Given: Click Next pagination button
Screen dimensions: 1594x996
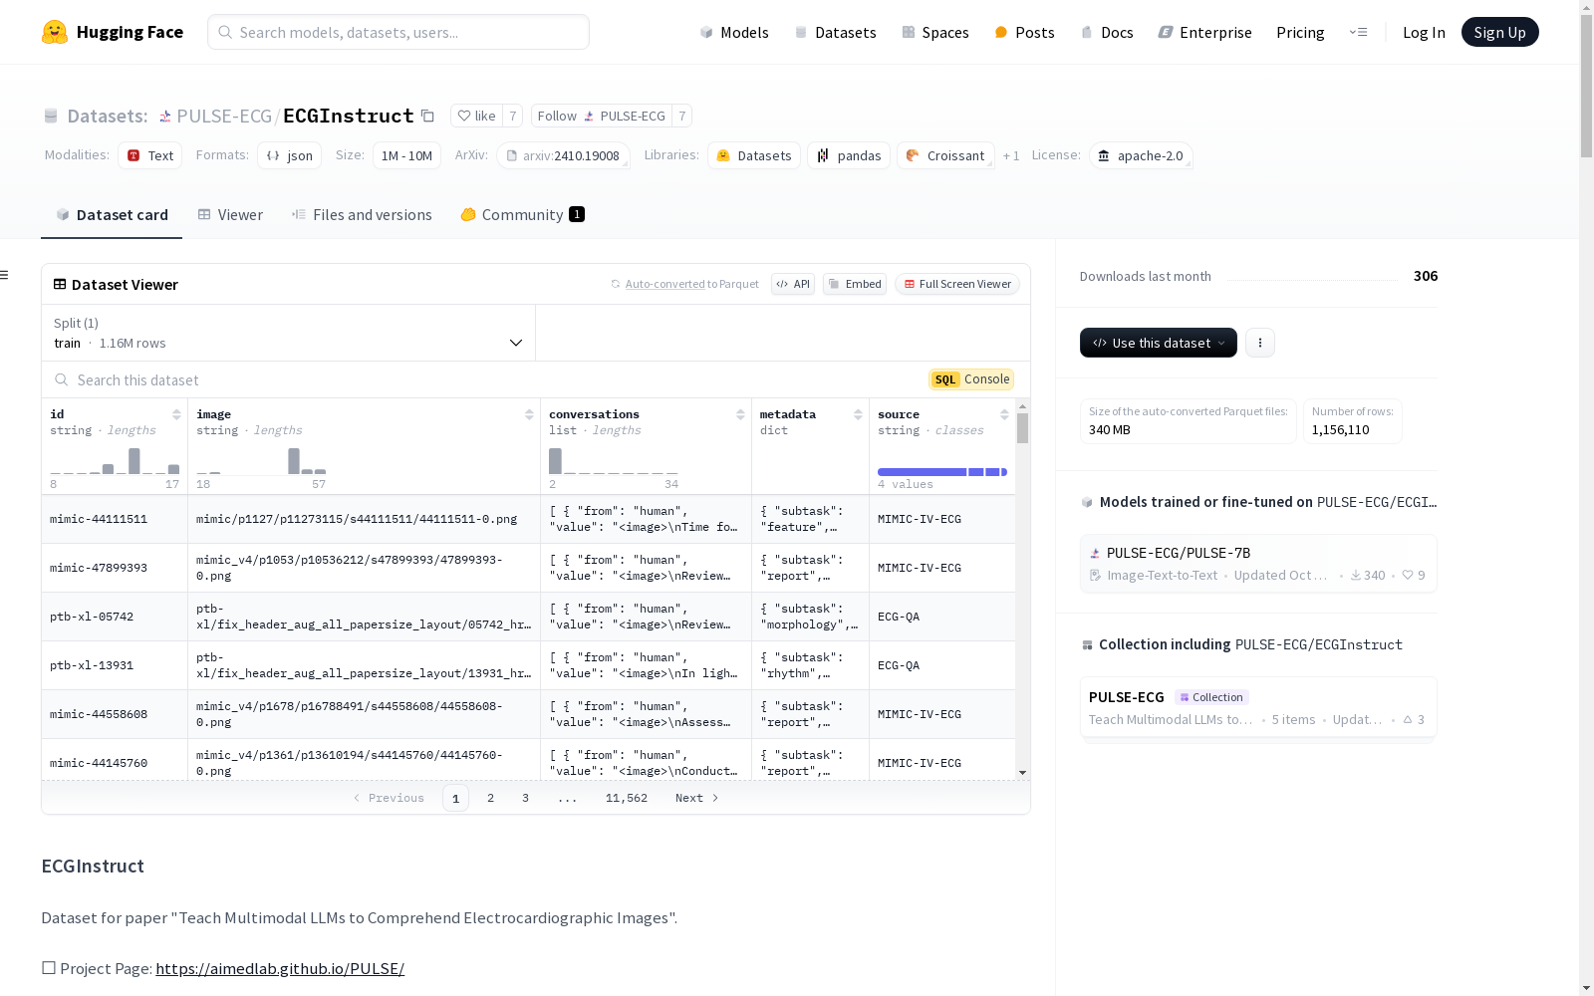Looking at the screenshot, I should pos(696,798).
